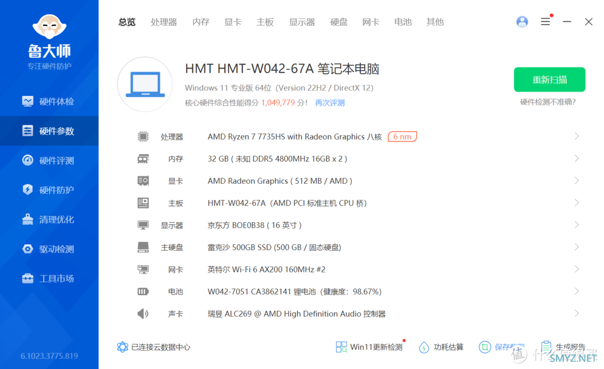Switch to the 总览 tab
The width and height of the screenshot is (604, 369).
point(127,22)
